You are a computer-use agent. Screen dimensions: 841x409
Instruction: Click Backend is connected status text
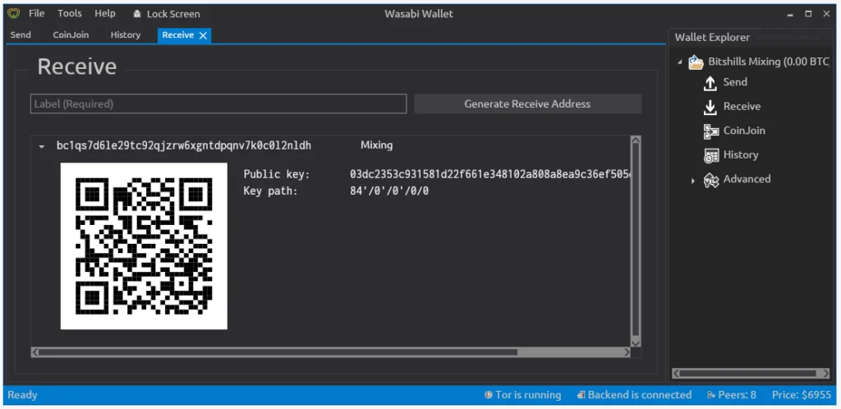[639, 395]
